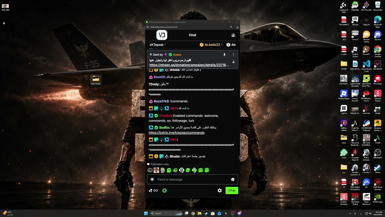Open File Explorer from the taskbar

(199, 213)
